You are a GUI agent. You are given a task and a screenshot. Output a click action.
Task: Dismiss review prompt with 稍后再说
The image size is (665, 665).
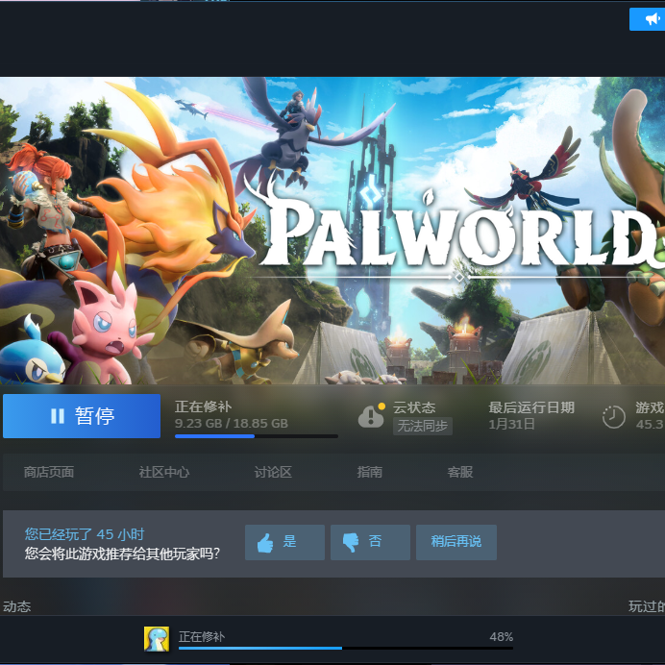tap(456, 542)
